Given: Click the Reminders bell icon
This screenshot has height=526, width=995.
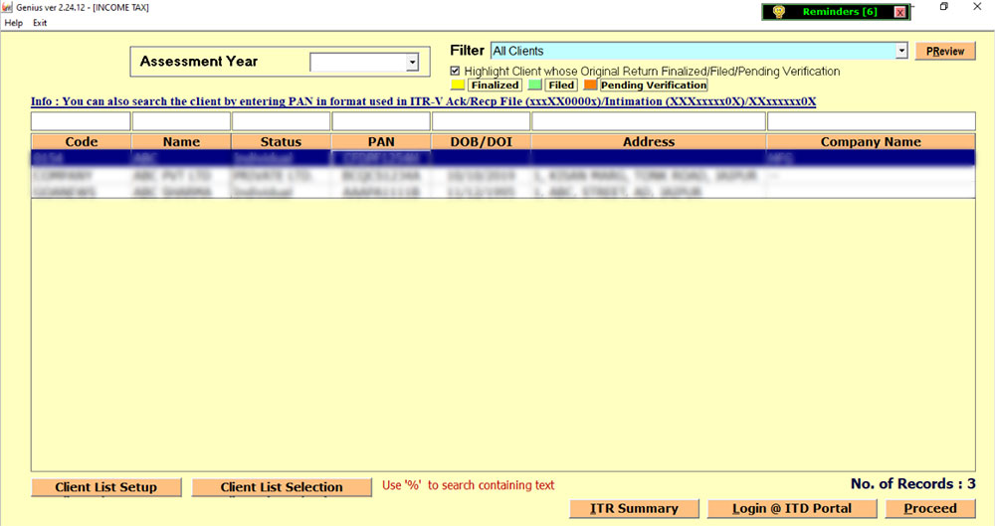Looking at the screenshot, I should (x=779, y=12).
